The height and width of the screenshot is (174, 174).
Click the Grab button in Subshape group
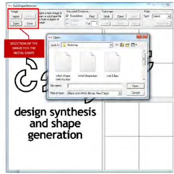click(107, 16)
